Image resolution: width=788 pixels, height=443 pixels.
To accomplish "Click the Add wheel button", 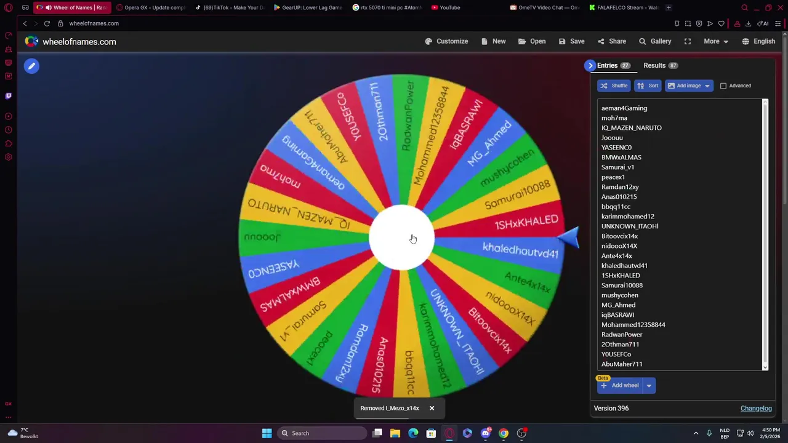I will tap(619, 386).
